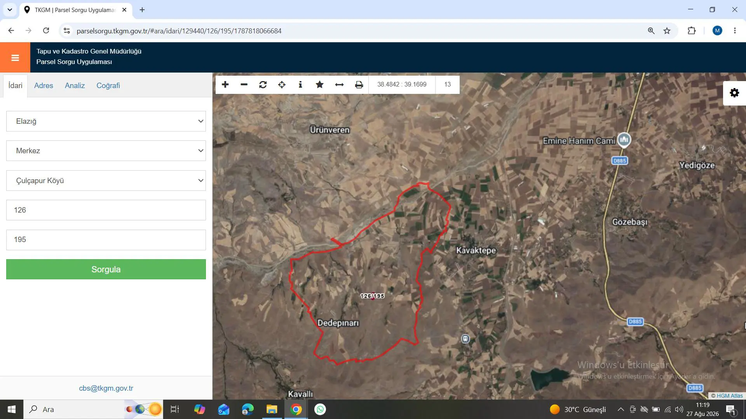Open the orange hamburger menu

point(15,58)
